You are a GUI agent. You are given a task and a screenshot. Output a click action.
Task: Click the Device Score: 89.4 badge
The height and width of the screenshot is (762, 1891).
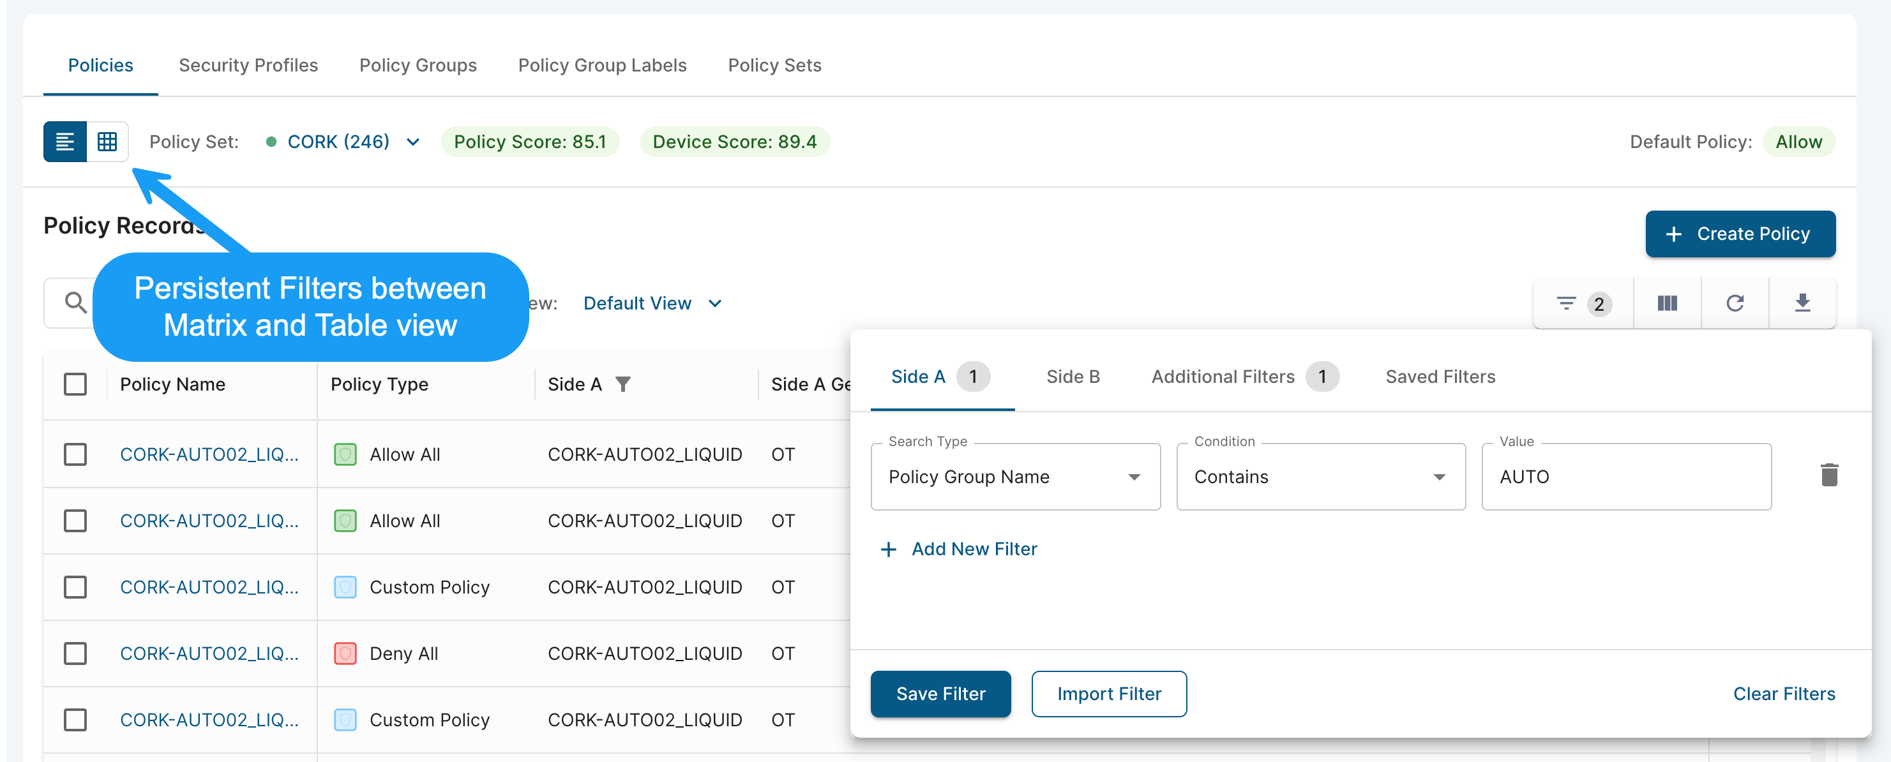coord(735,142)
